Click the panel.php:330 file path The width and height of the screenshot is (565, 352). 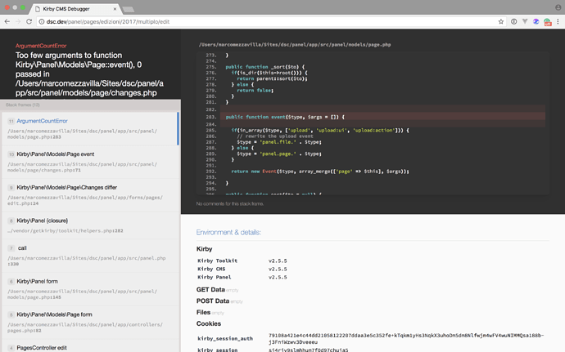point(87,261)
